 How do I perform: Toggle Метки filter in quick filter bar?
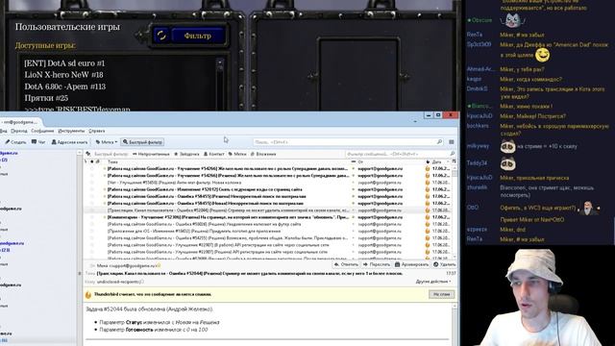pyautogui.click(x=237, y=154)
